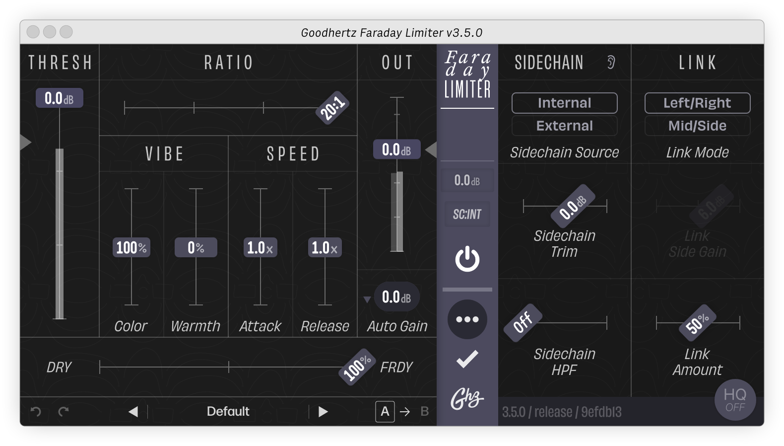Screen dimensions: 784x446
Task: Select Mid/Side link mode
Action: pyautogui.click(x=697, y=126)
